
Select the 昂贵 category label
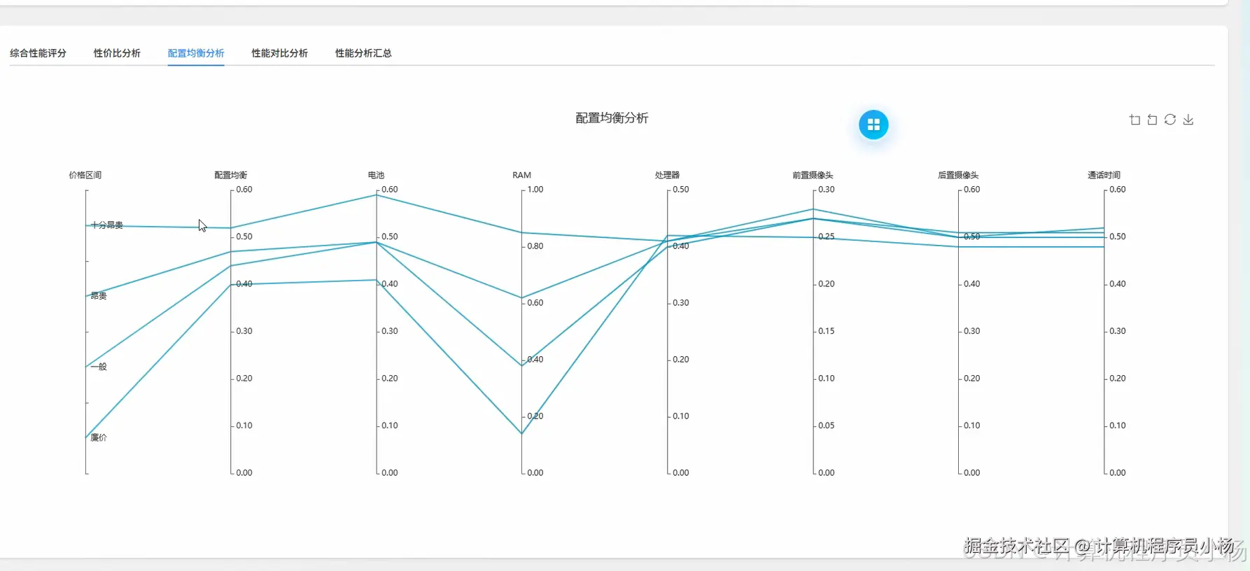click(x=99, y=296)
